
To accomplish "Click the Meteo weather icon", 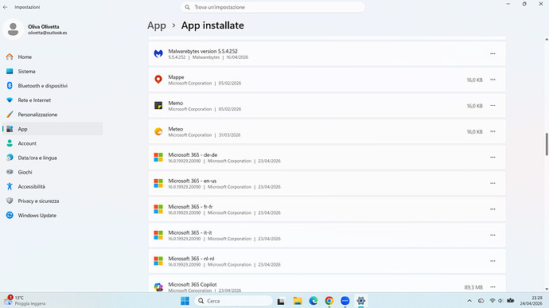I will pyautogui.click(x=158, y=131).
